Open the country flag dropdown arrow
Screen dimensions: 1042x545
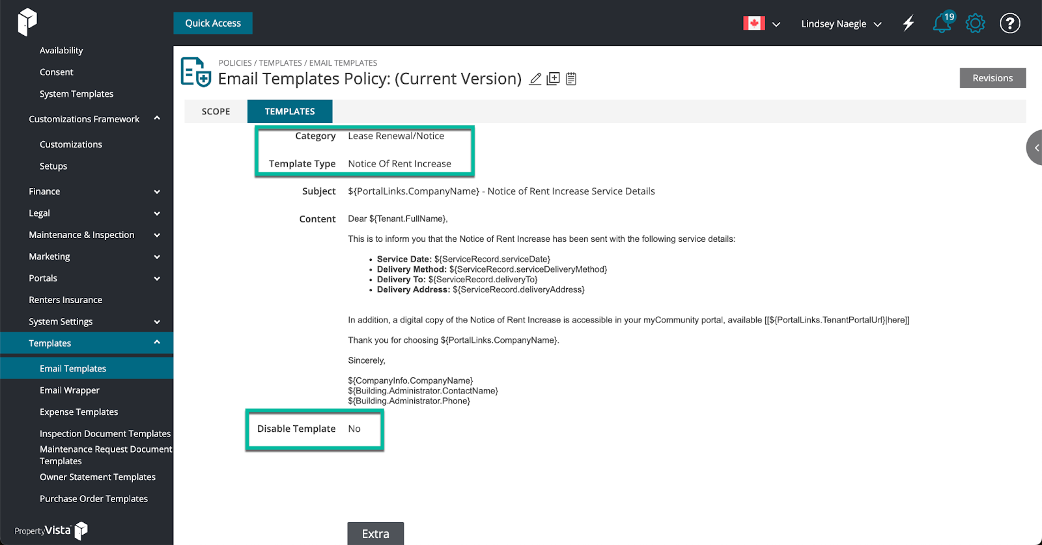(776, 24)
